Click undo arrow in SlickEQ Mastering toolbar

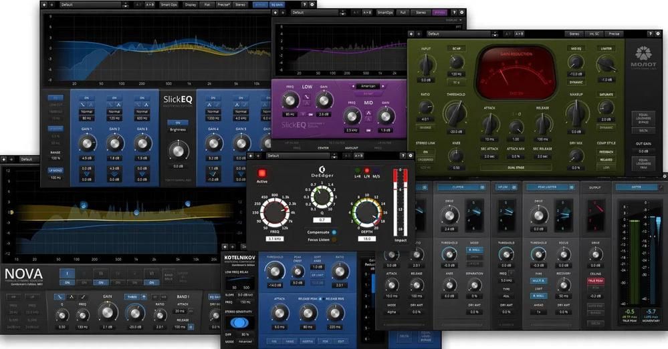44,5
